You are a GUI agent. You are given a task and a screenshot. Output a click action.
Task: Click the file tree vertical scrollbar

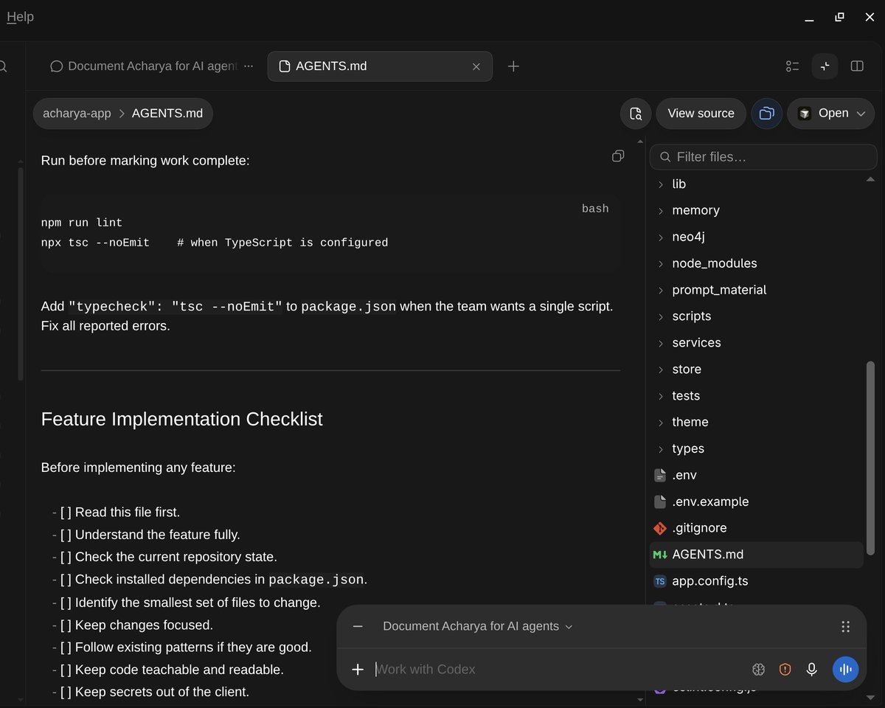coord(871,457)
